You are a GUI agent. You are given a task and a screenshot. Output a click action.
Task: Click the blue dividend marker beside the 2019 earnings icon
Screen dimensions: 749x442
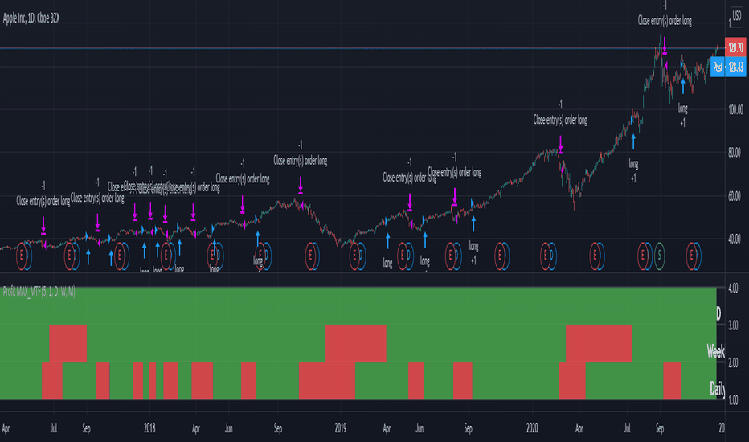pyautogui.click(x=361, y=256)
